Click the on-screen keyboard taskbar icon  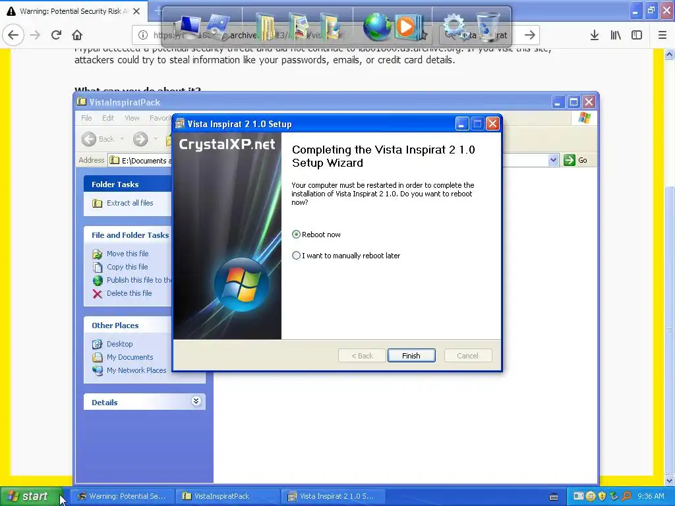point(554,497)
